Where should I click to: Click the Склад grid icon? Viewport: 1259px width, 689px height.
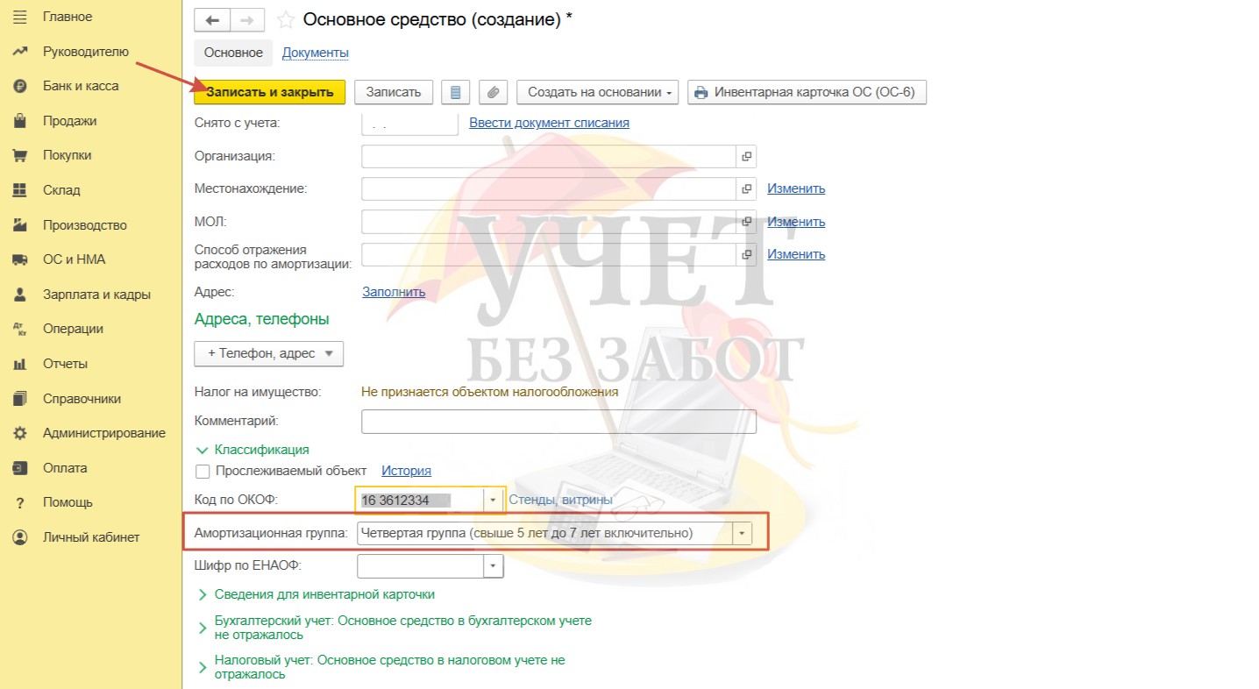(20, 190)
